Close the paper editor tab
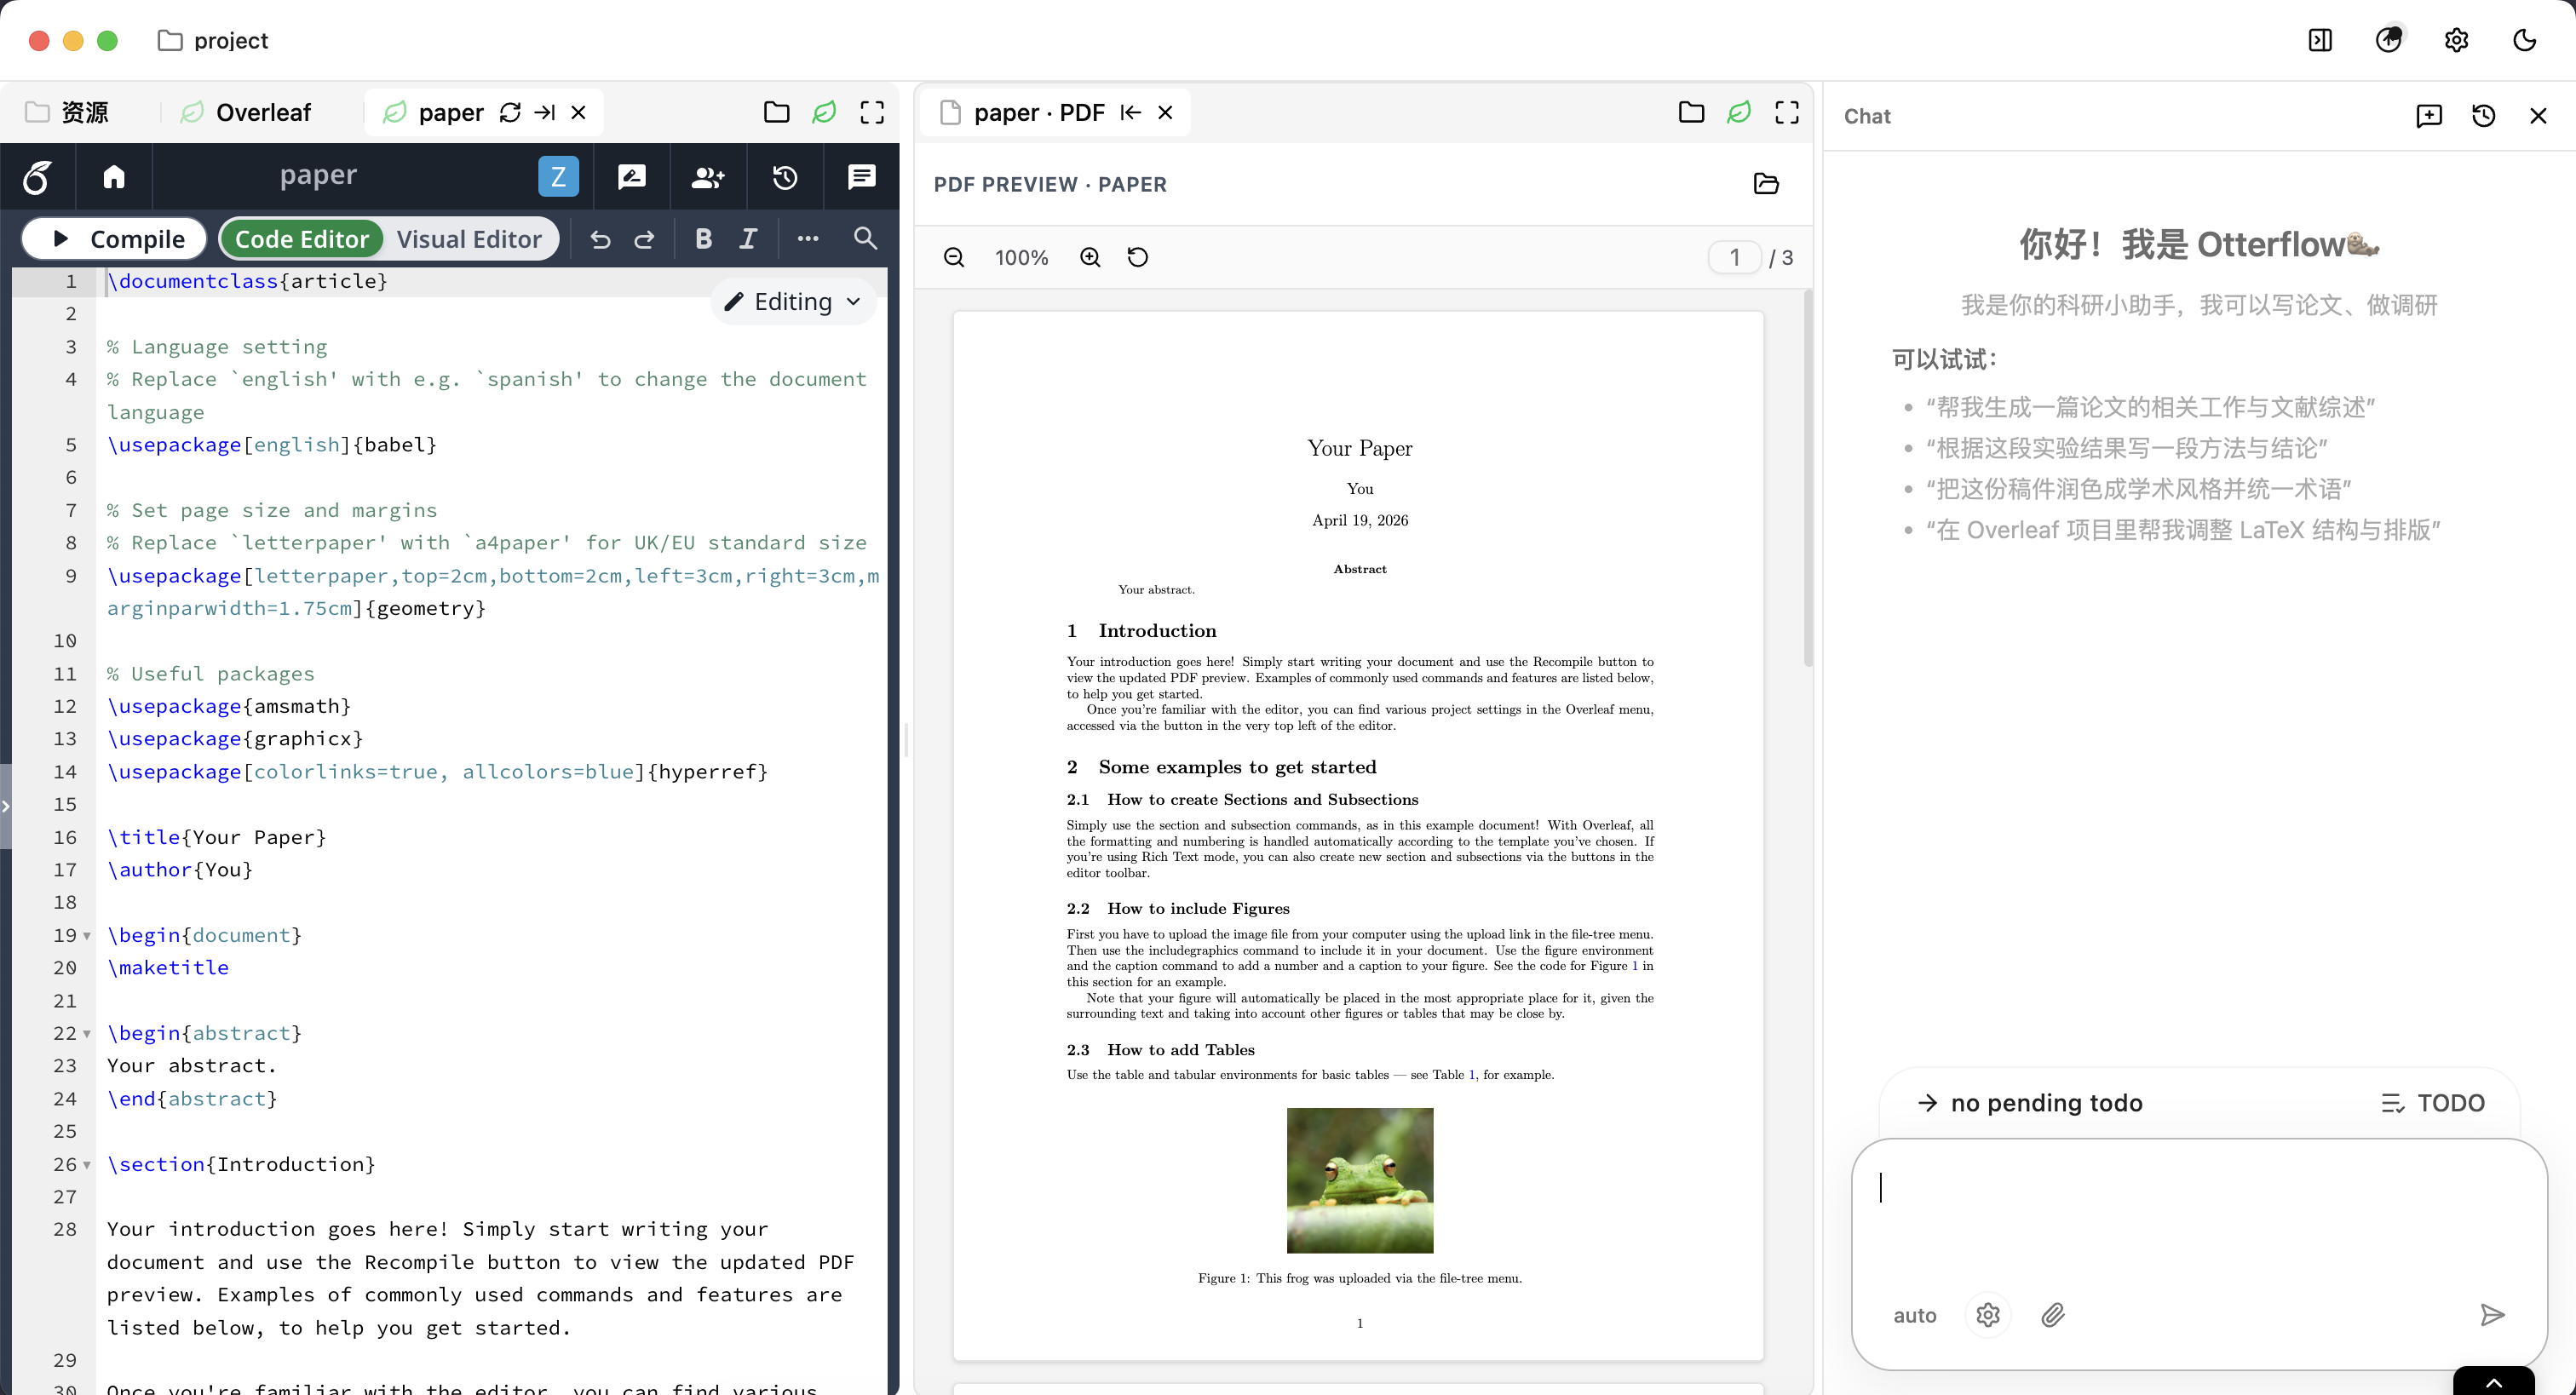Screen dimensions: 2576x1395 [x=578, y=112]
